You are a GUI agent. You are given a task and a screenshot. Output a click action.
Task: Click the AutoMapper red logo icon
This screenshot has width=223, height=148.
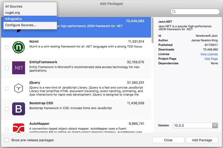19,128
